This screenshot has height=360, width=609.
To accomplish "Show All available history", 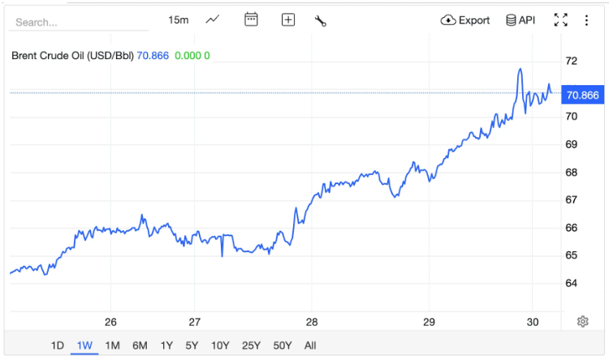I will 310,345.
